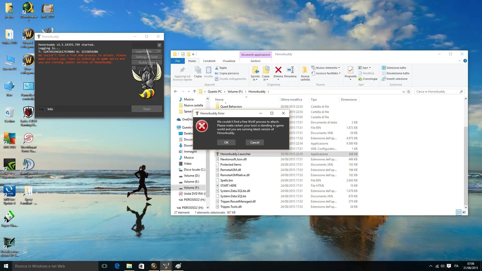Click the Cerca in Honorbuddy search box
482x271 pixels.
pos(439,92)
